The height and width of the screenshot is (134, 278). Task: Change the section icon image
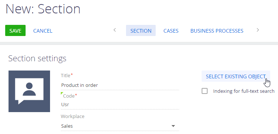[29, 91]
